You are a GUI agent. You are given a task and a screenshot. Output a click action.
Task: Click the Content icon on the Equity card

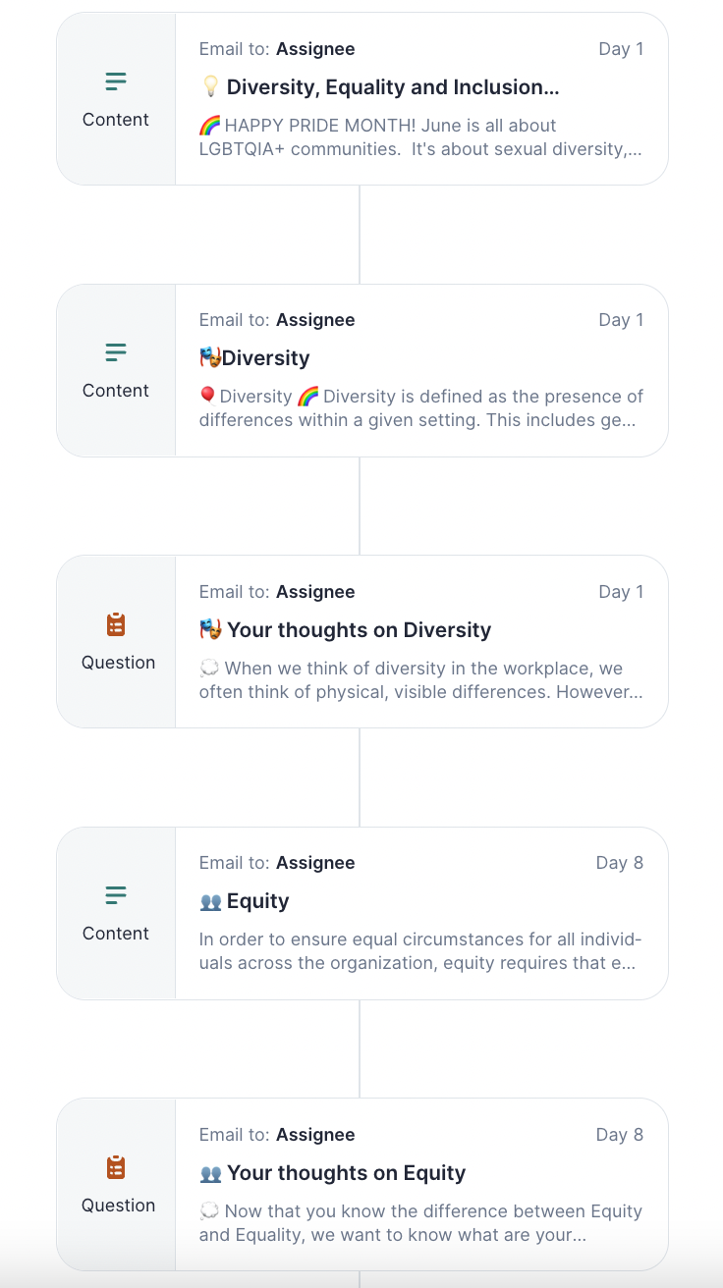[115, 894]
